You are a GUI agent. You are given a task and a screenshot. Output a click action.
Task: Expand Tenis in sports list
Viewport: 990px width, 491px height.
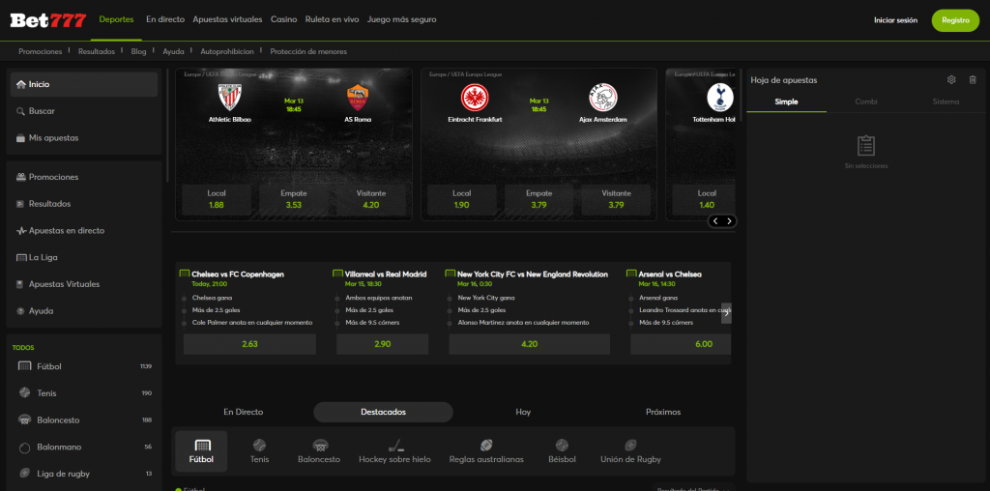pos(84,393)
